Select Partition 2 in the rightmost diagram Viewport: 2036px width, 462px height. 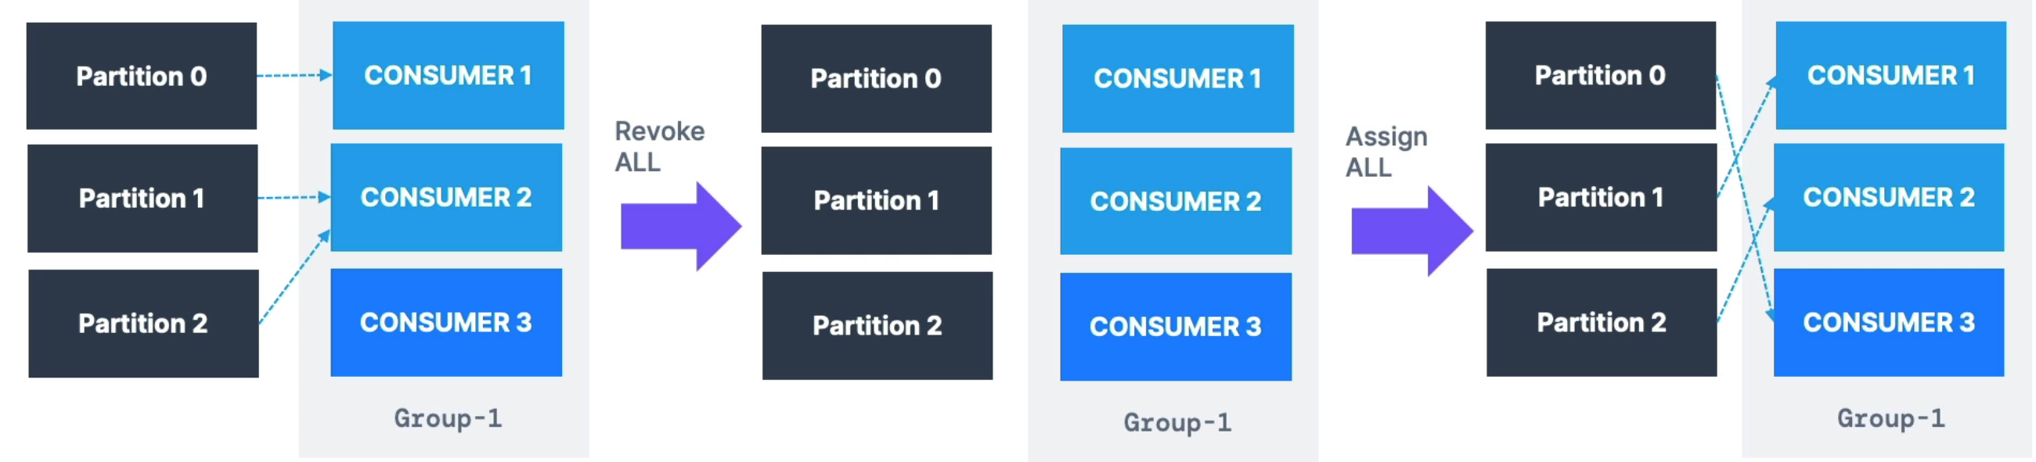pyautogui.click(x=1602, y=322)
